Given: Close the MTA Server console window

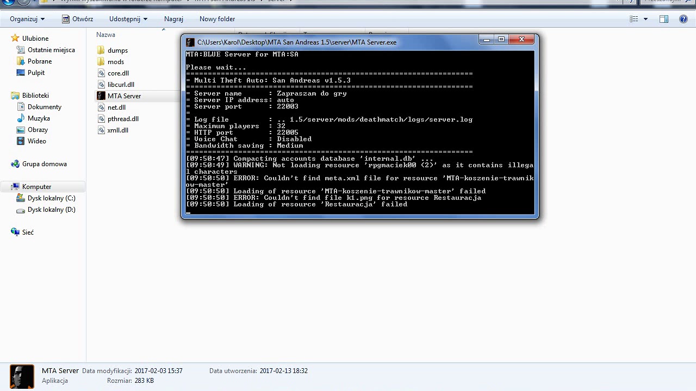Looking at the screenshot, I should [x=521, y=39].
